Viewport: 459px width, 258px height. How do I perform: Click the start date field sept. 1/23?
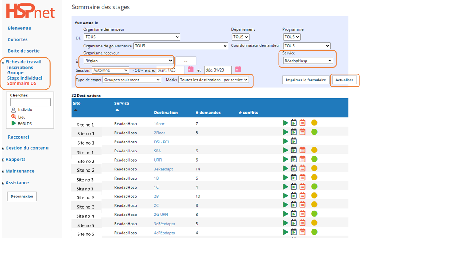coord(171,70)
